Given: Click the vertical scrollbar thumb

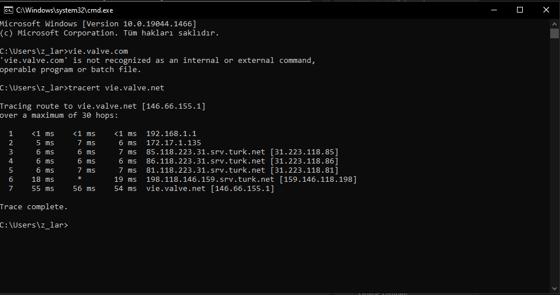Looking at the screenshot, I should click(554, 34).
